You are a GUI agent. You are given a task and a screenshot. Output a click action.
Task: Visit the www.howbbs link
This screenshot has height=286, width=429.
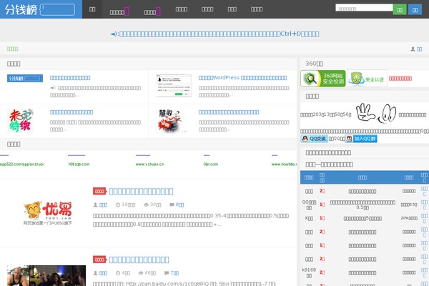(284, 164)
